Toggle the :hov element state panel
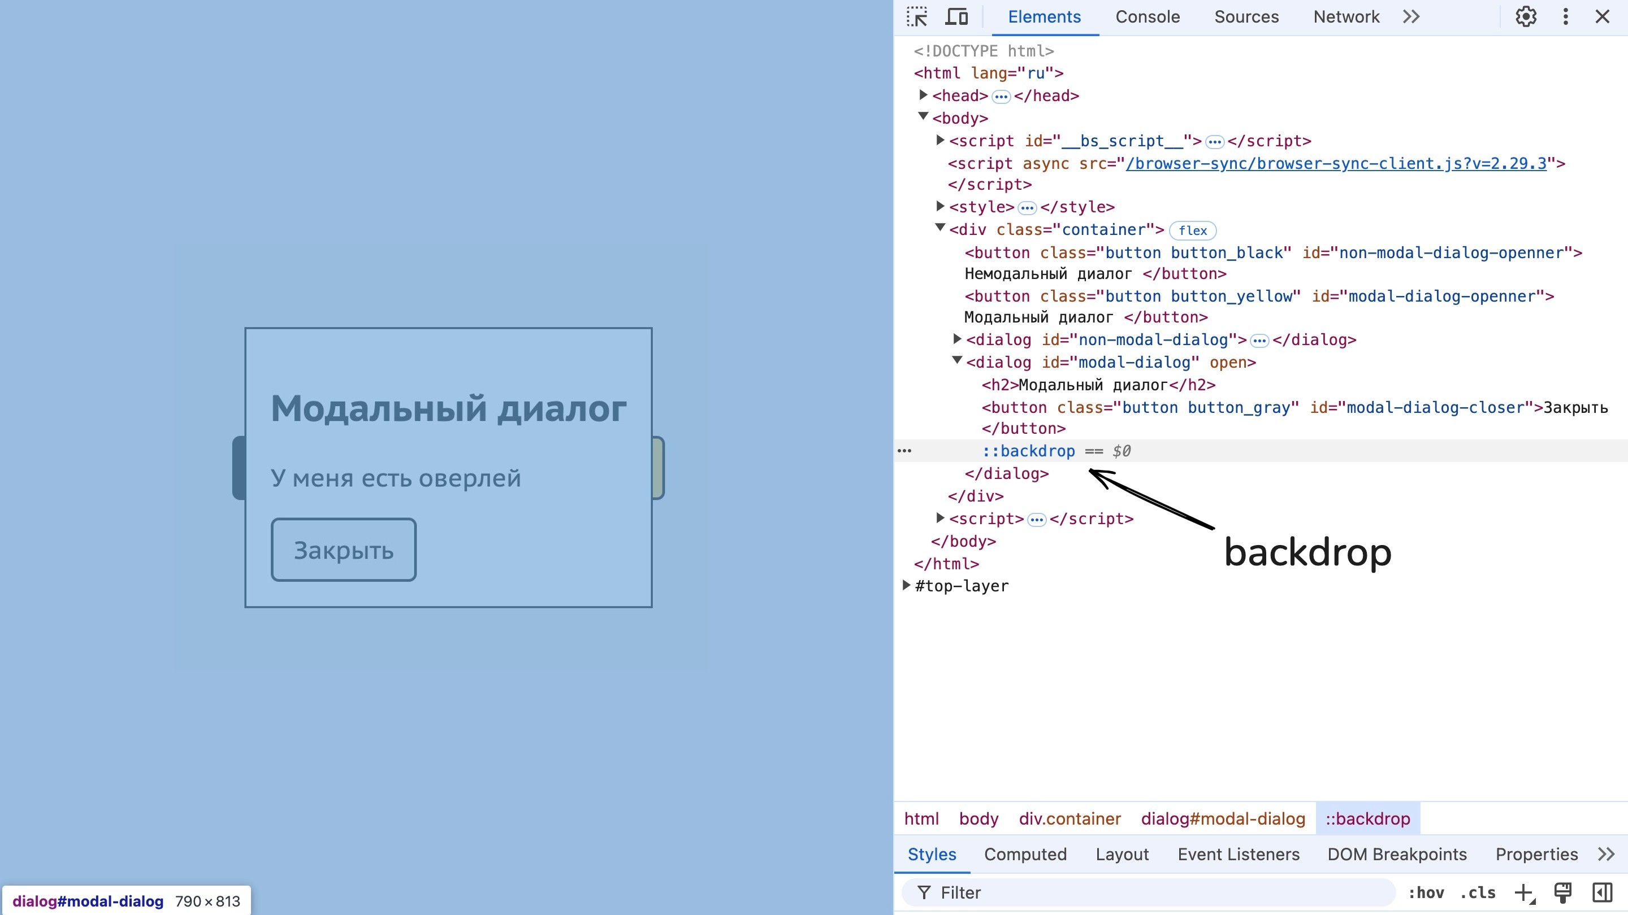 click(x=1426, y=892)
